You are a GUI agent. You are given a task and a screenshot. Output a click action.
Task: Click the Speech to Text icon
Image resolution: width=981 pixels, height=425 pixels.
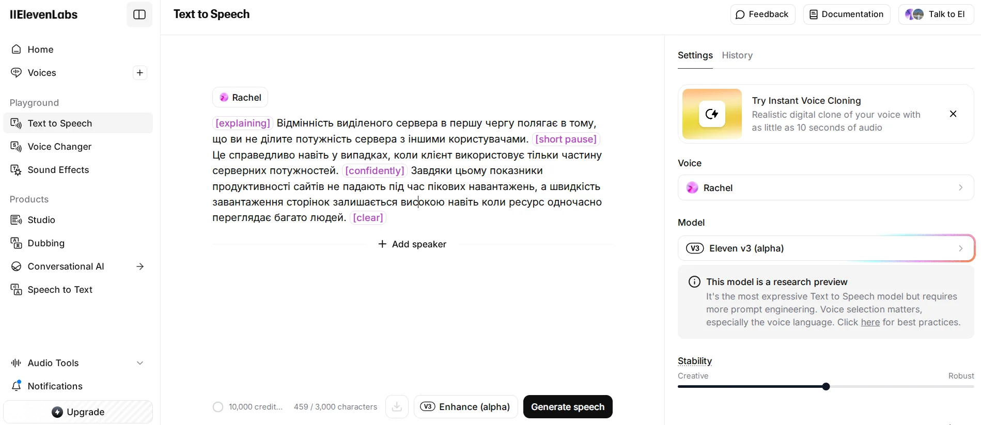17,290
